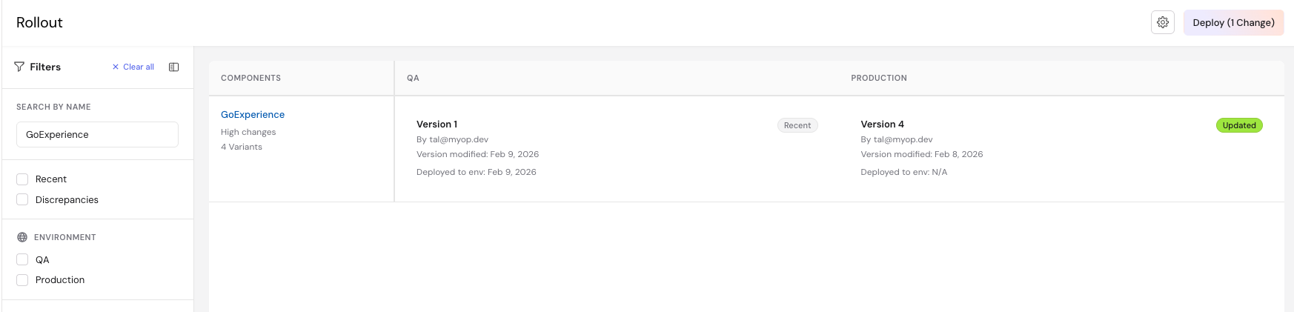Image resolution: width=1294 pixels, height=312 pixels.
Task: Open the settings gear icon
Action: point(1162,22)
